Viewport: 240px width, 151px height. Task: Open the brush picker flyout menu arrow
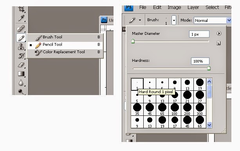tap(219, 34)
